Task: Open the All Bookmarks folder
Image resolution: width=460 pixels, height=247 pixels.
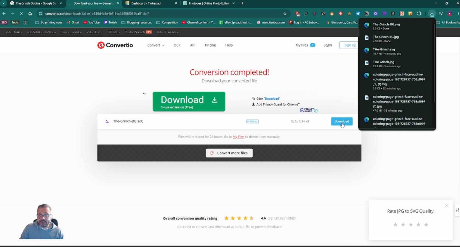Action: click(448, 22)
